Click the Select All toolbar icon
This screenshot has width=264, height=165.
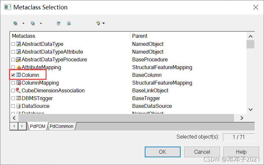15,23
